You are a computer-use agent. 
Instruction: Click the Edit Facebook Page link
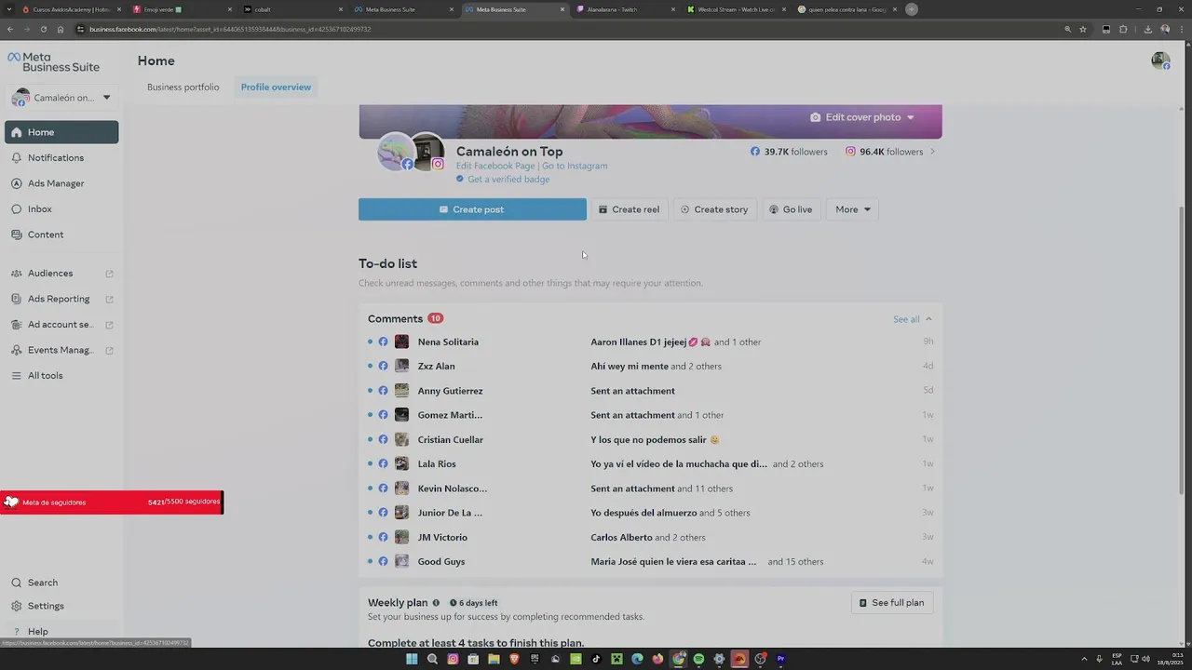click(495, 166)
